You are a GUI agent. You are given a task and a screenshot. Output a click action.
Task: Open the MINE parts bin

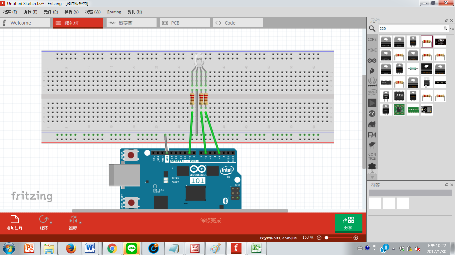pyautogui.click(x=372, y=50)
